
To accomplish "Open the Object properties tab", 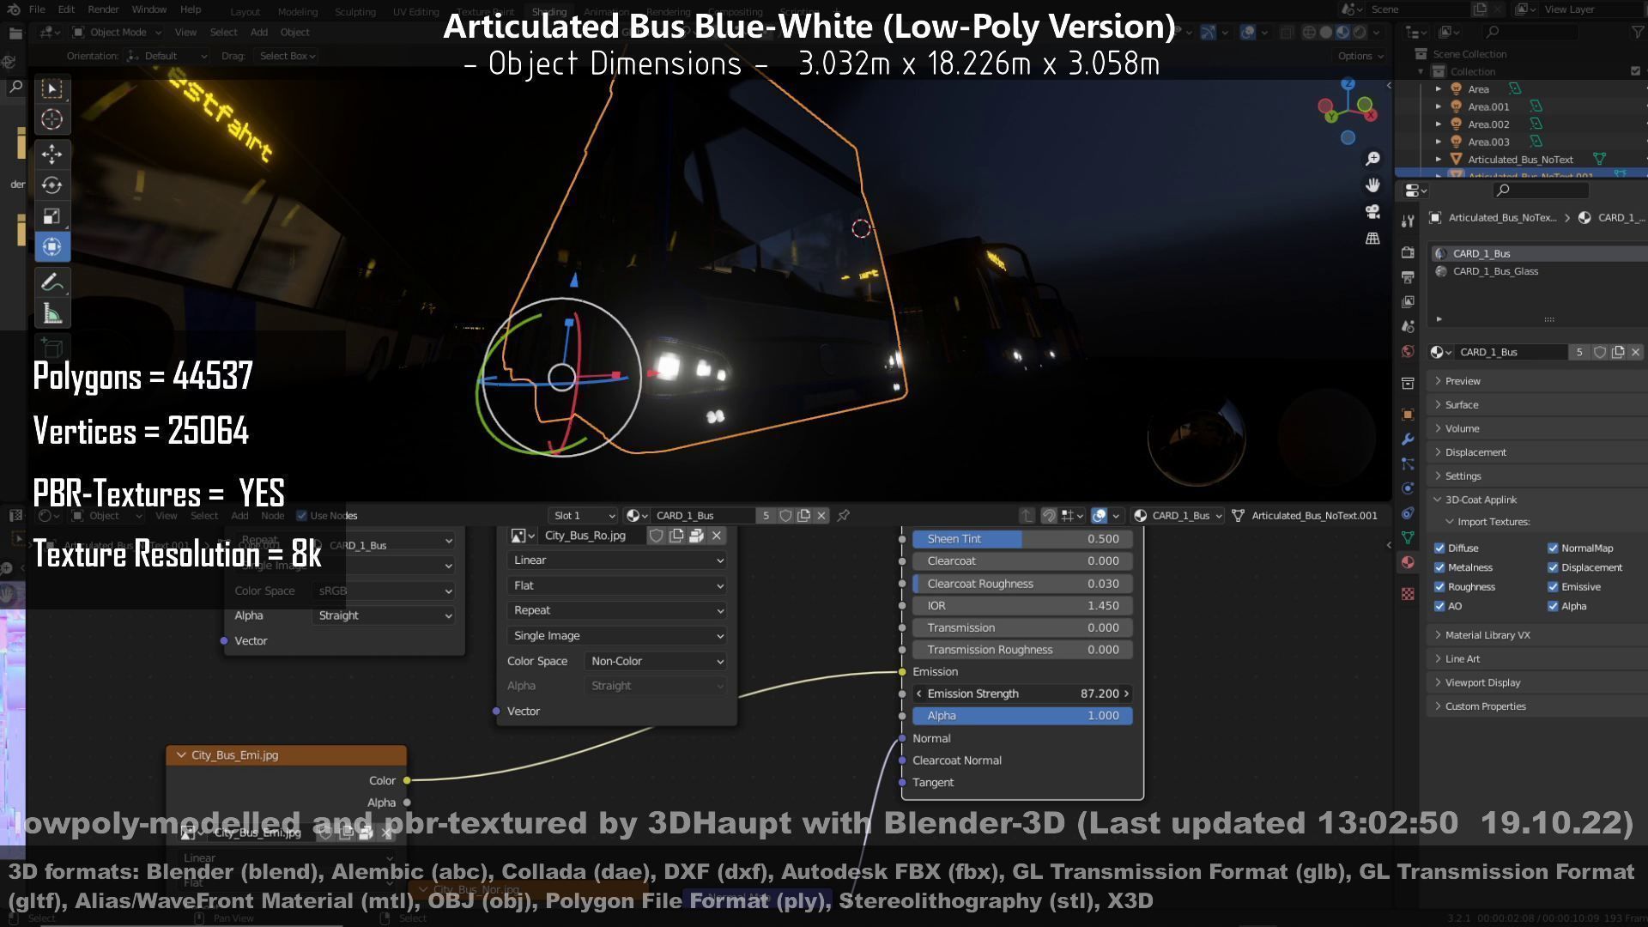I will pos(1408,415).
